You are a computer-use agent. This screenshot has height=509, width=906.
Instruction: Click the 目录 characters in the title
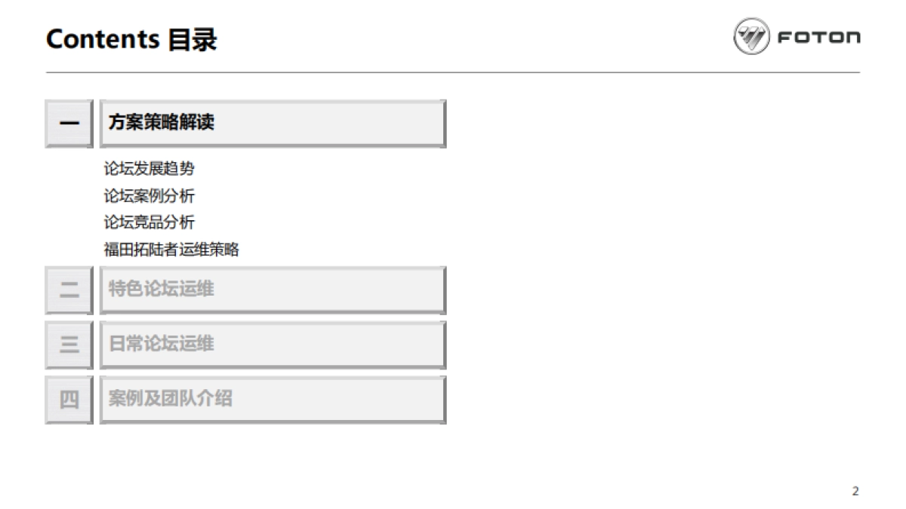tap(193, 39)
